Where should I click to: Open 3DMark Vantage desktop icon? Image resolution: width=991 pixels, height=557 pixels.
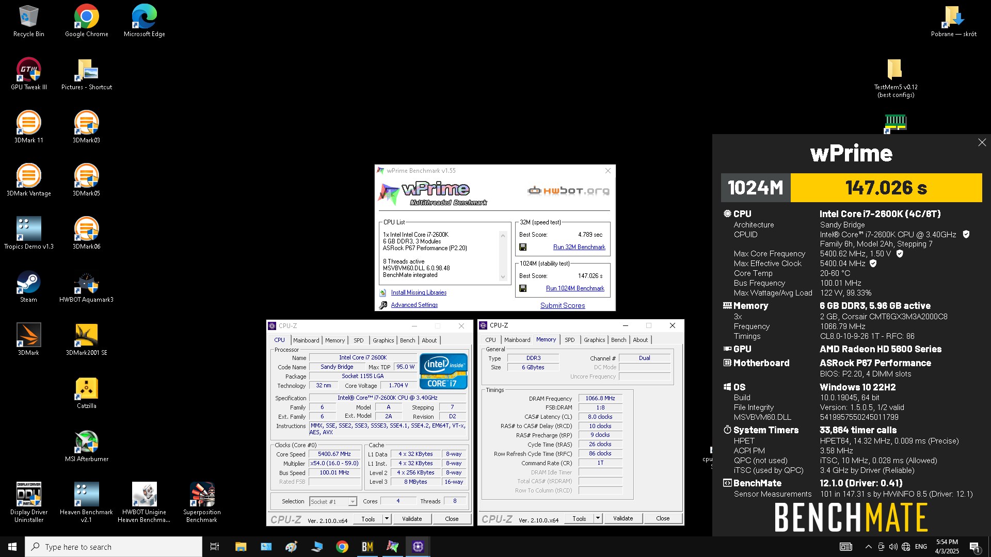29,180
